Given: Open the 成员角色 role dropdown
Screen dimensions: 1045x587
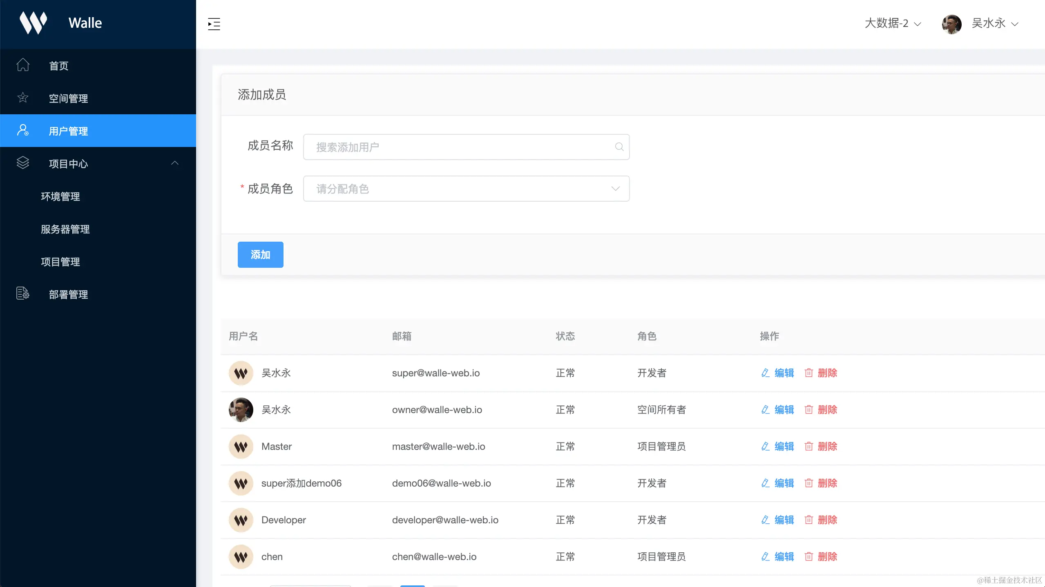Looking at the screenshot, I should click(466, 189).
